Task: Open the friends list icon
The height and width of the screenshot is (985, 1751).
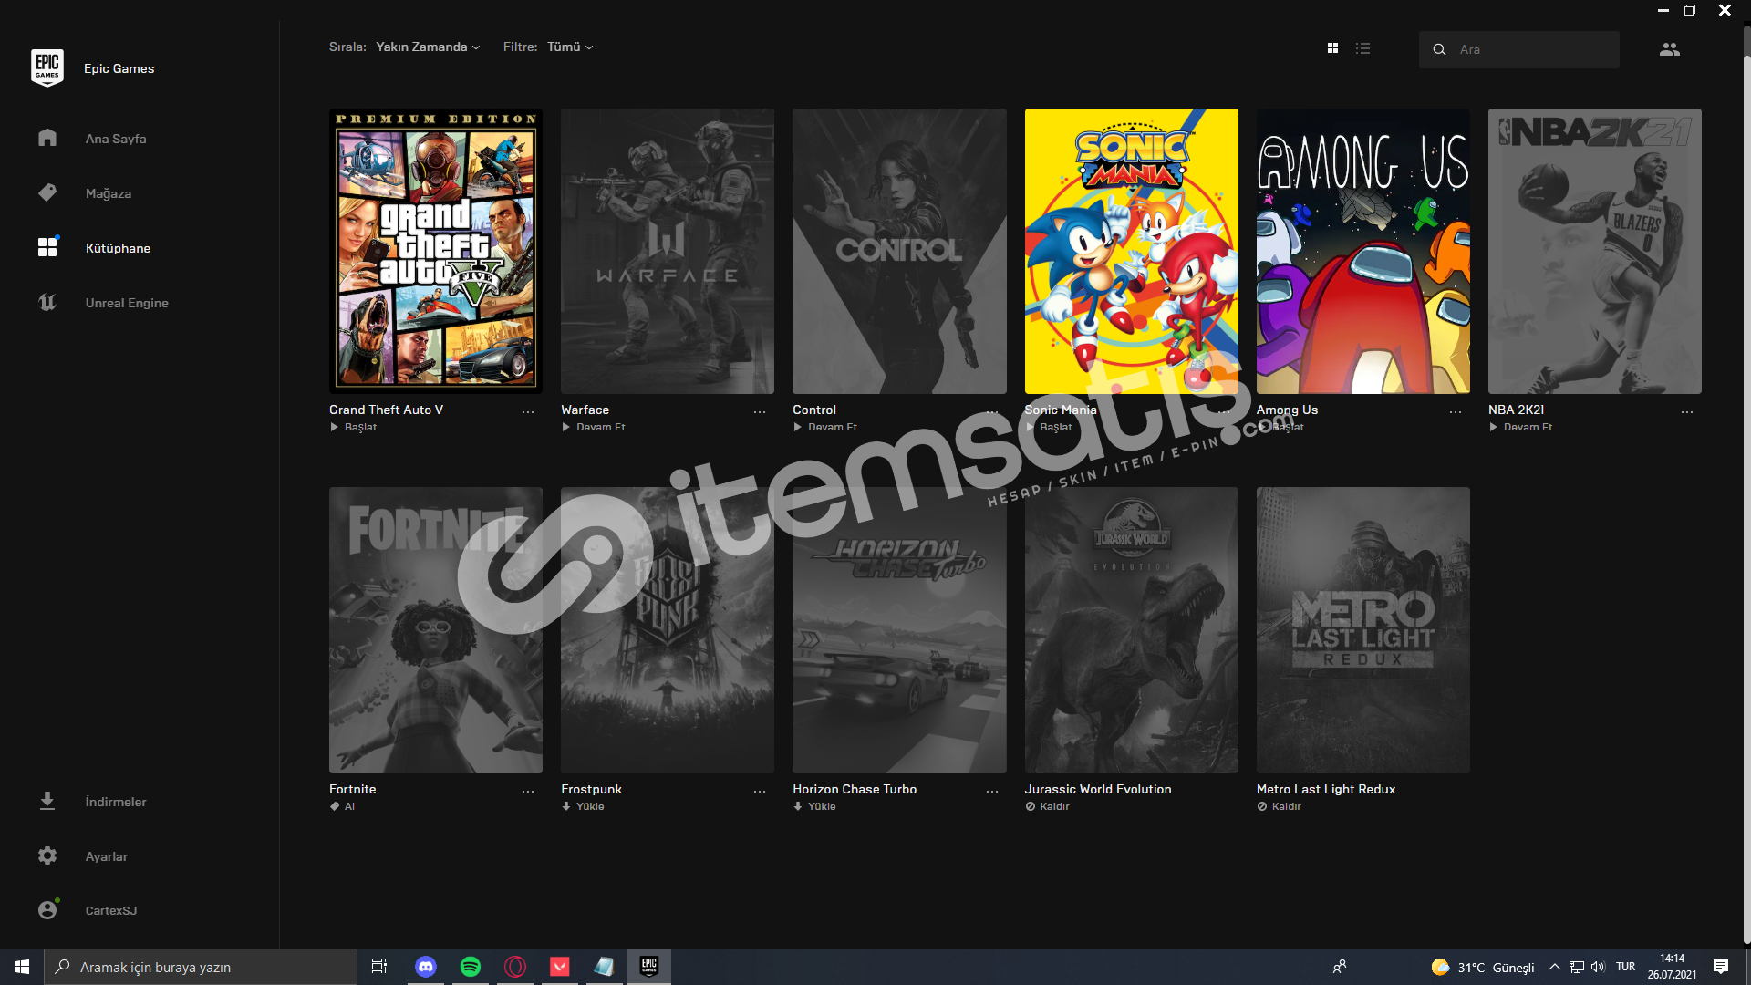Action: [1669, 49]
